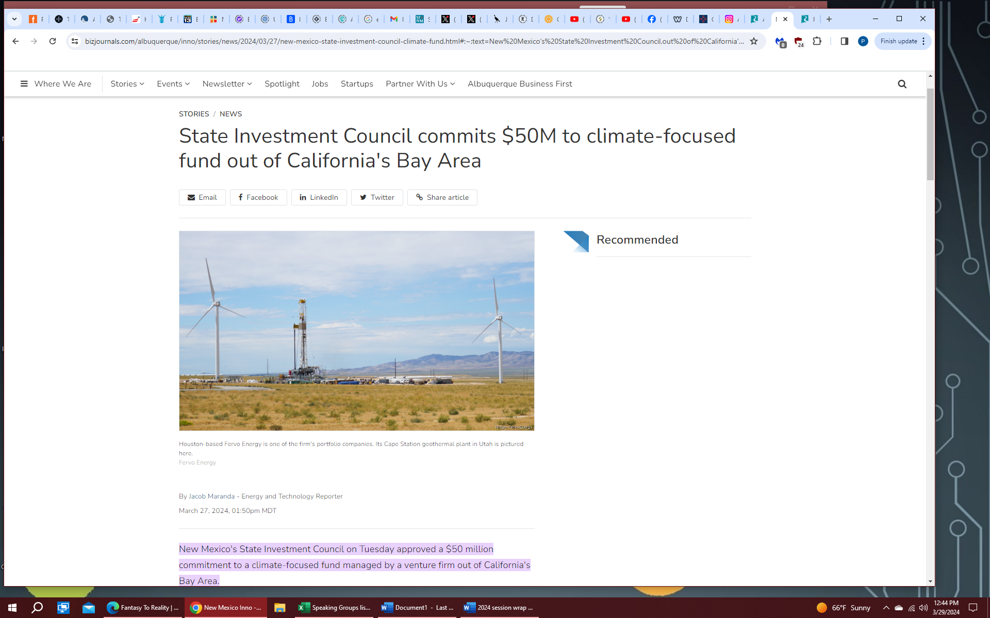Open the Startups nav item
The height and width of the screenshot is (618, 990).
tap(357, 84)
